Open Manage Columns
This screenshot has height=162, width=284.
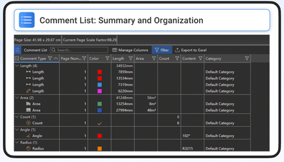point(130,50)
